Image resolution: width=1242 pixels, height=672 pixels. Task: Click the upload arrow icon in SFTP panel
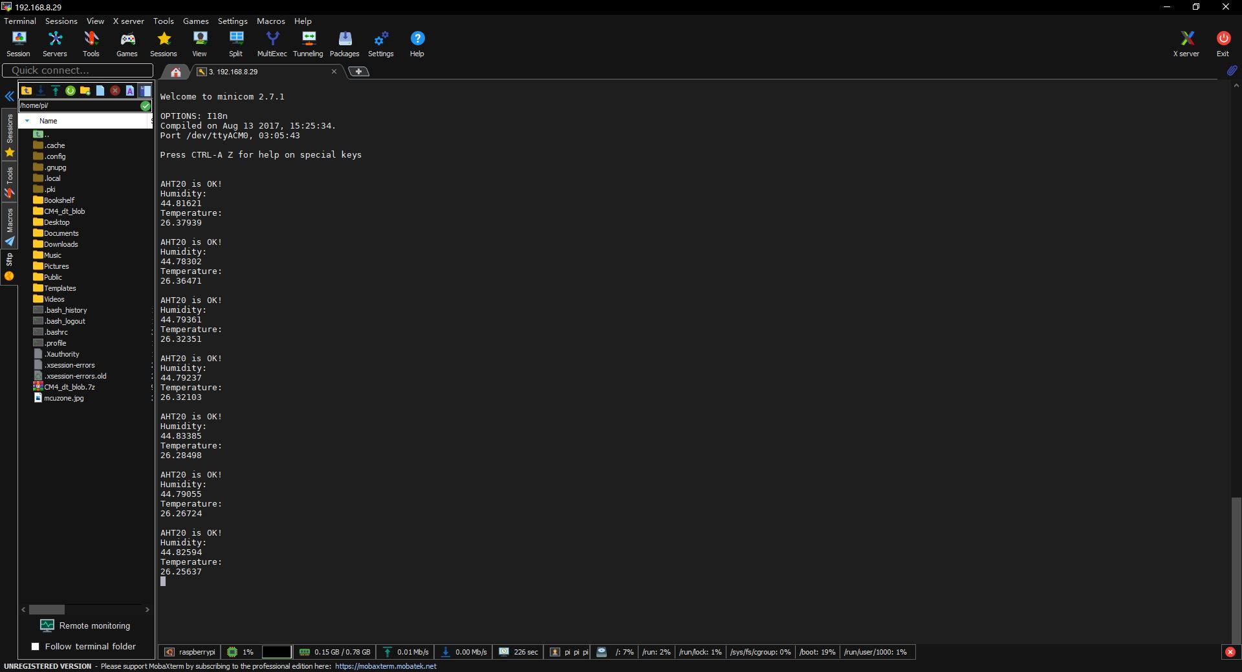pyautogui.click(x=56, y=90)
